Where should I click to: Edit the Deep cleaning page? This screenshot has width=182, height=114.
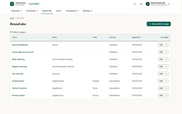(x=161, y=59)
